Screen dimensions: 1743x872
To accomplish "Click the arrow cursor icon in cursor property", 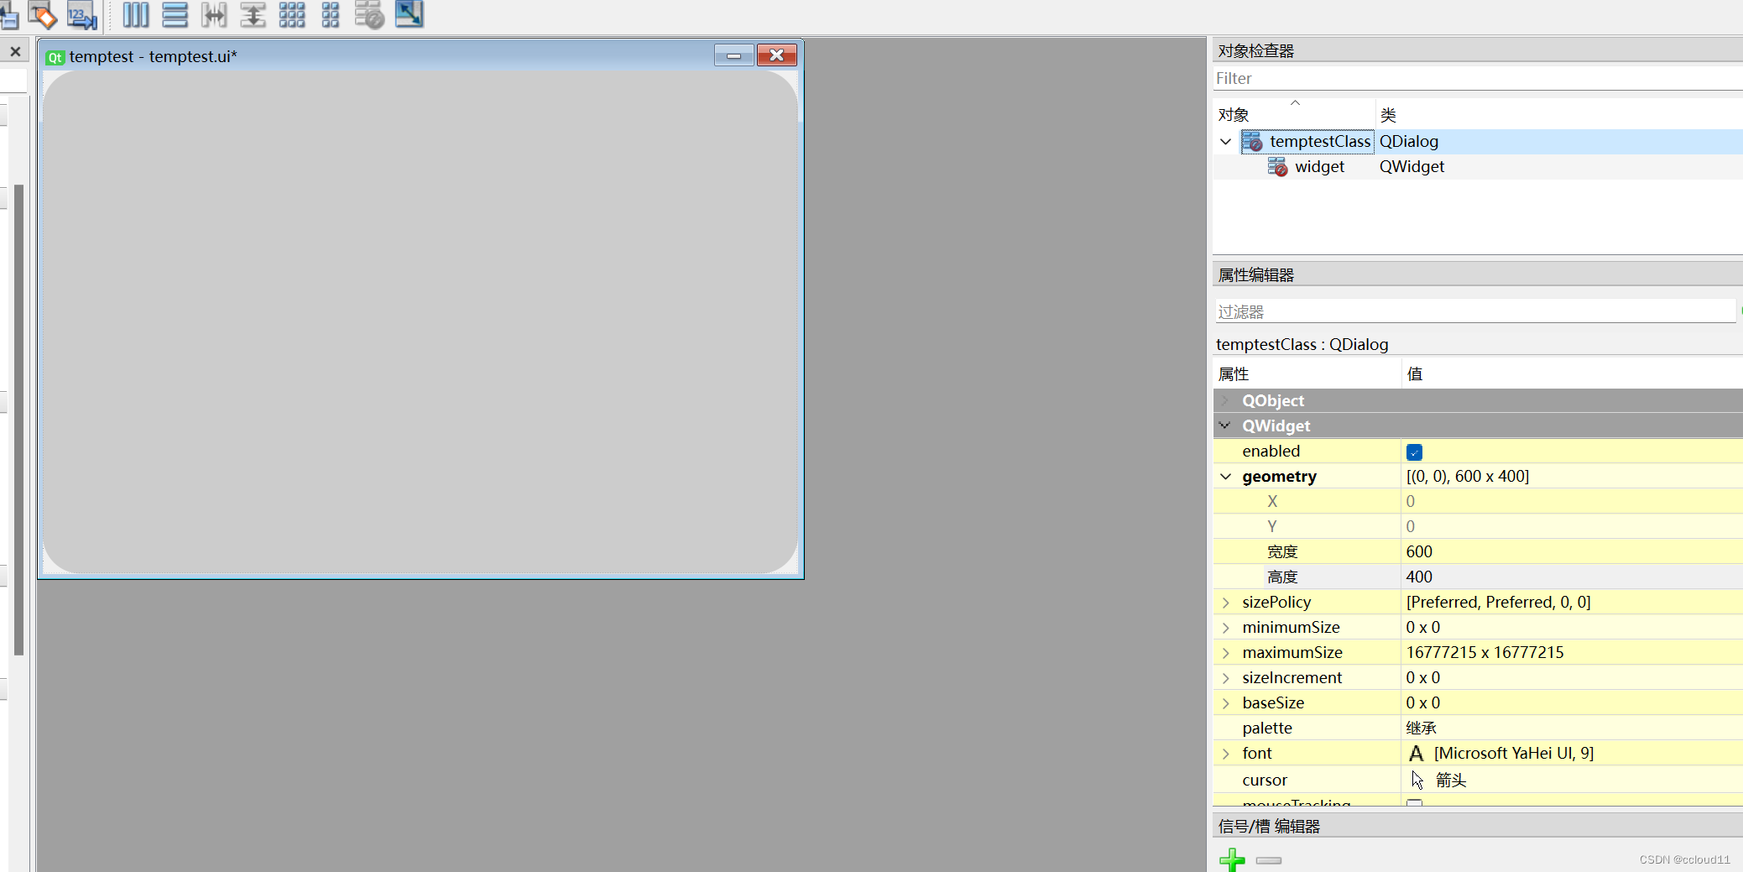I will (x=1417, y=780).
